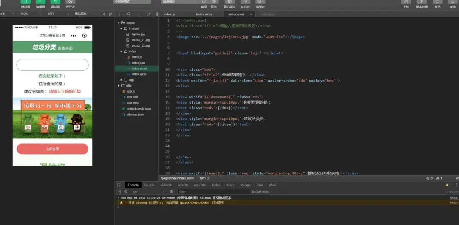Switch to the Console tab
Screen dimensions: 459x225
pyautogui.click(x=133, y=185)
